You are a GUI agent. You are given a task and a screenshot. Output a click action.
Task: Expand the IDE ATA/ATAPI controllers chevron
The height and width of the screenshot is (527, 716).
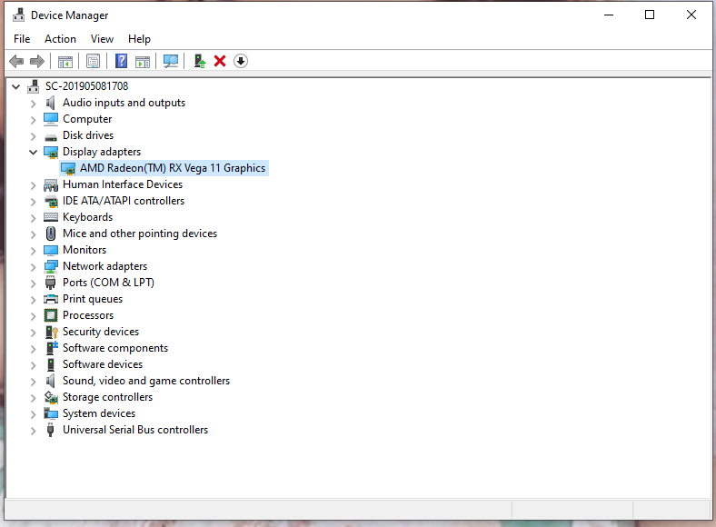click(x=33, y=202)
